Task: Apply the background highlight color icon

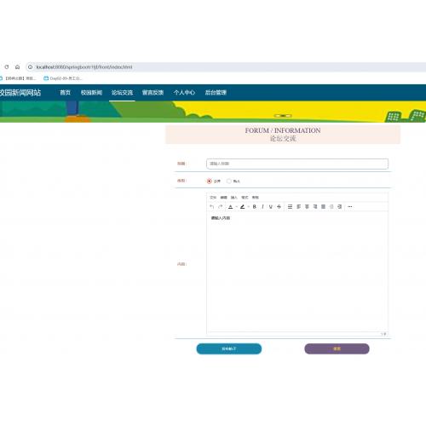Action: pos(242,207)
